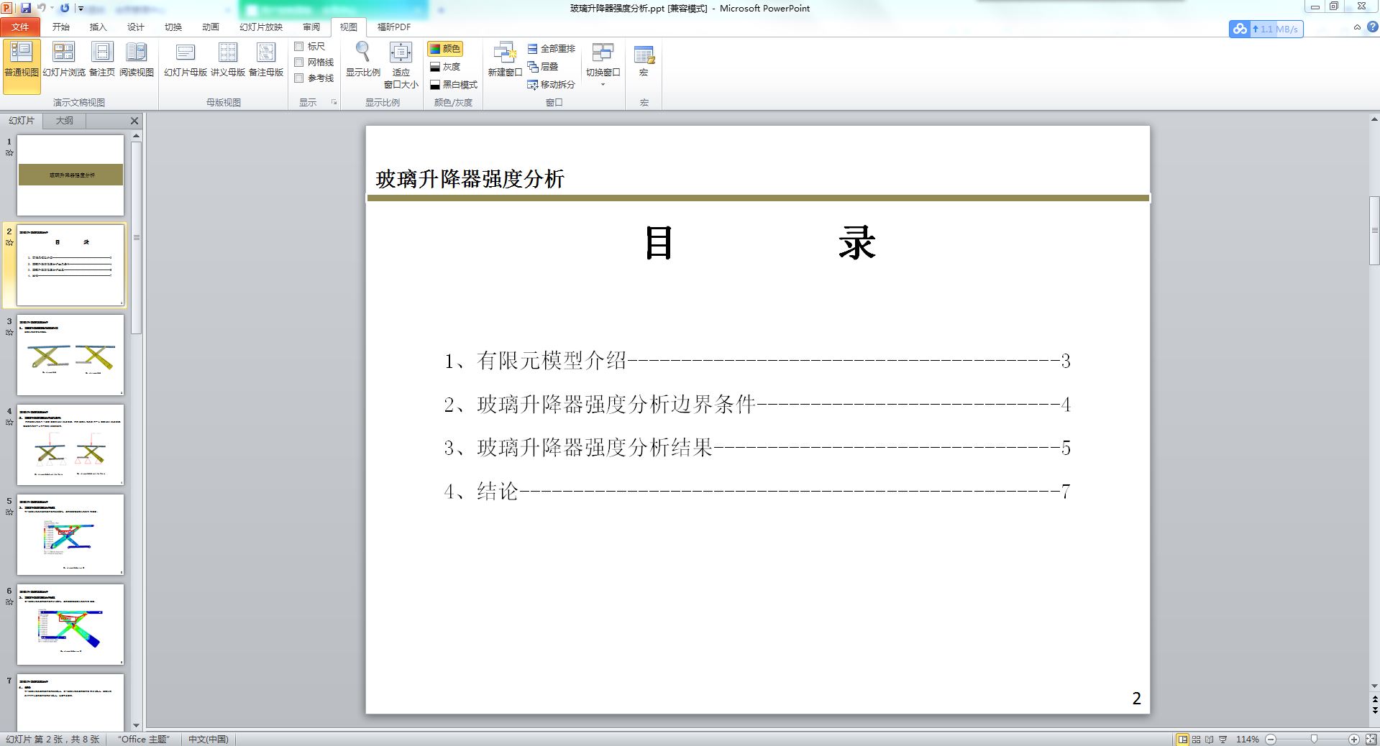Switch to the Design (设计) tab
Screen dimensions: 1380x746
(x=136, y=27)
